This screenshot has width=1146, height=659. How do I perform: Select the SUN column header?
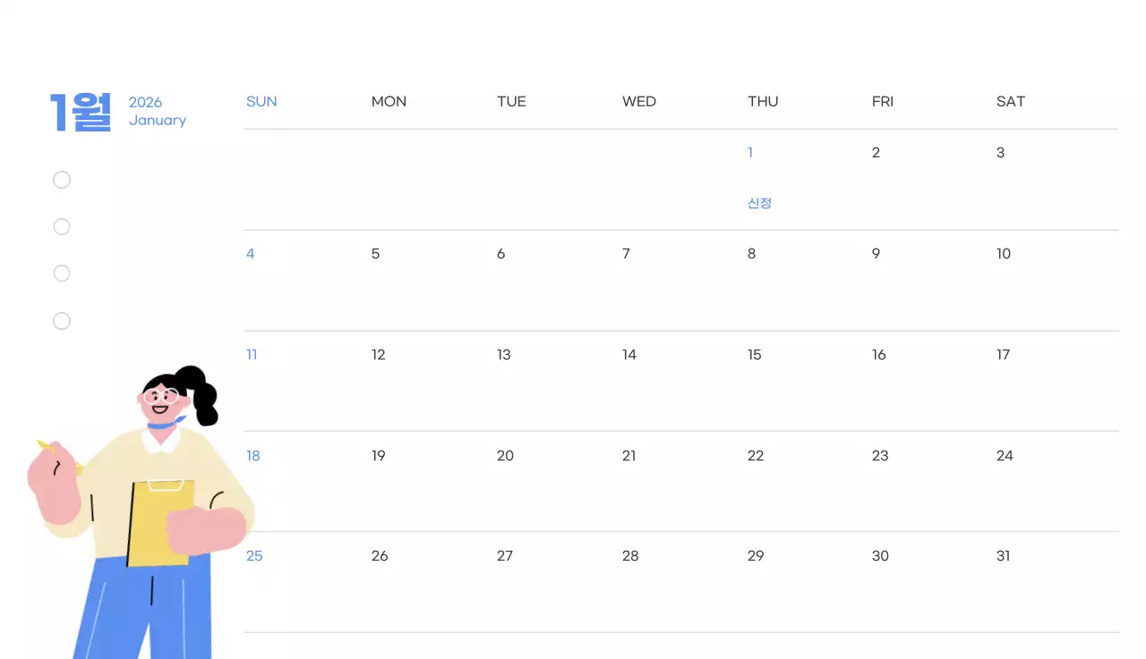click(x=261, y=102)
